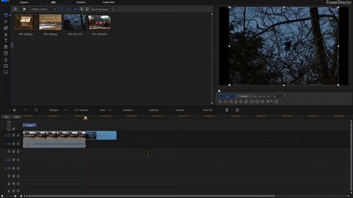The width and height of the screenshot is (353, 198).
Task: Click the zoom in plus icon at timeline bottom
Action: point(21,196)
